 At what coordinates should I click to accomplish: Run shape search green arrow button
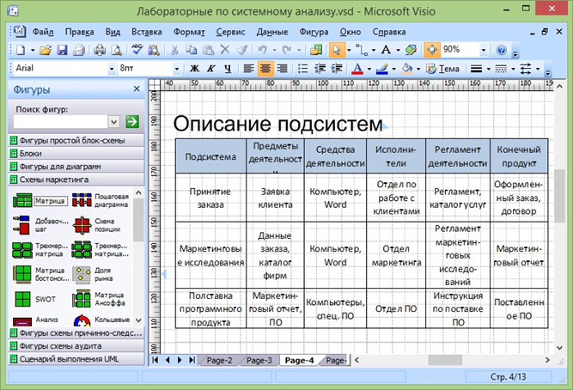pos(132,121)
